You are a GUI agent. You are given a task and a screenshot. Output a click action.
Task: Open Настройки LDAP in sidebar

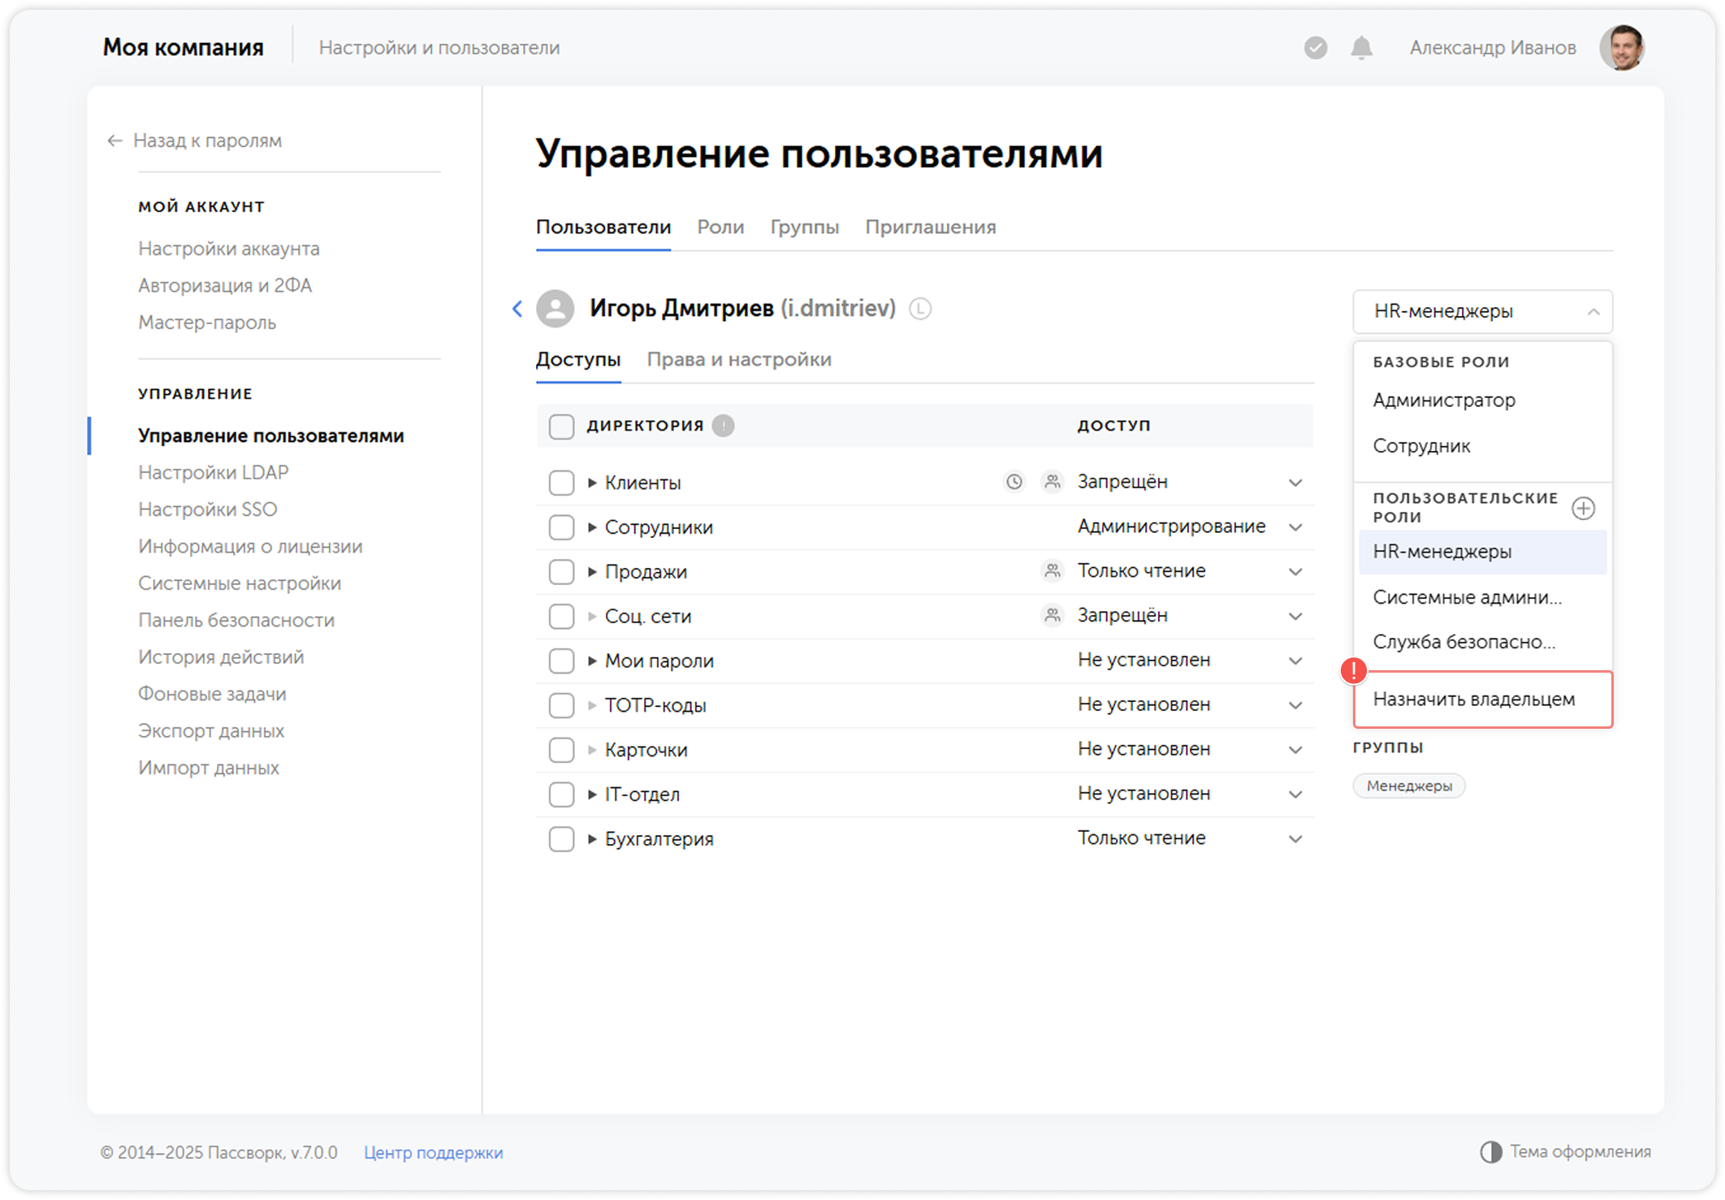214,473
